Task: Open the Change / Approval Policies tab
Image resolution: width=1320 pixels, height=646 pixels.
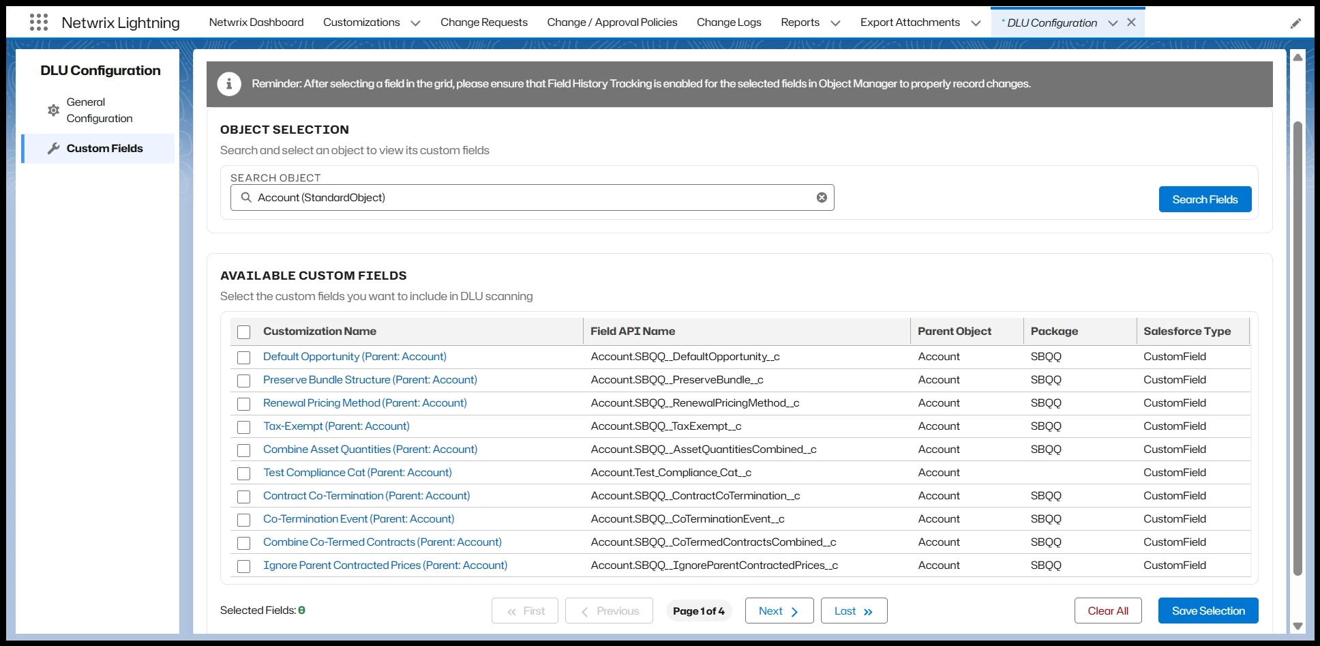Action: click(x=612, y=22)
